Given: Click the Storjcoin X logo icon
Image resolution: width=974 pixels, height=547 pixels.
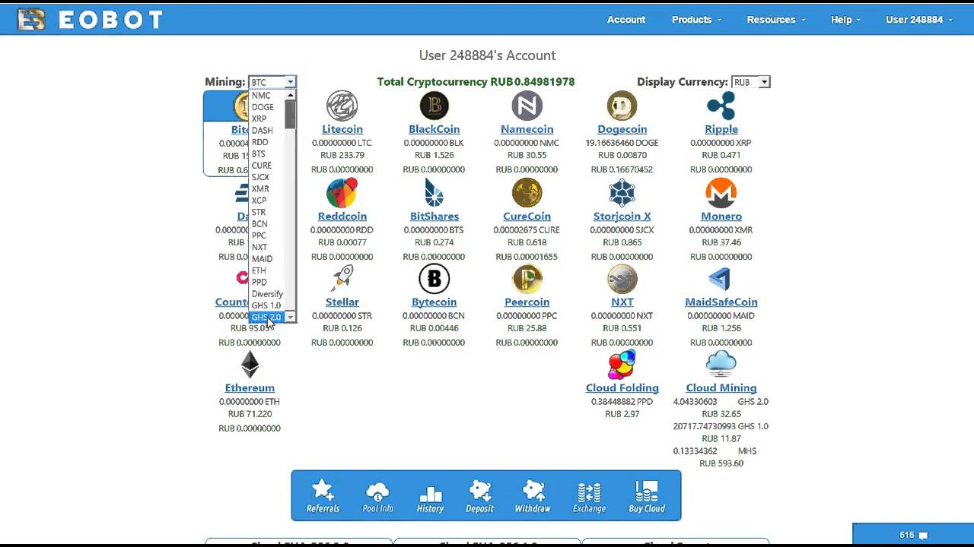Looking at the screenshot, I should pos(622,193).
